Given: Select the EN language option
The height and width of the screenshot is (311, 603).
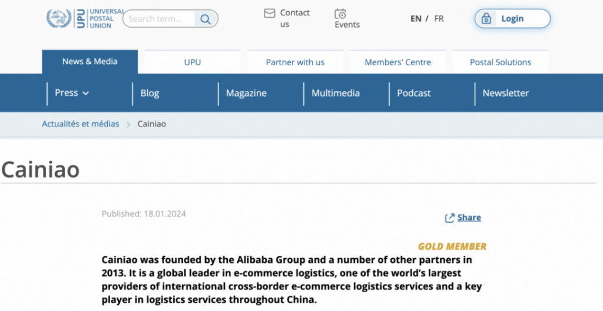Looking at the screenshot, I should click(416, 18).
